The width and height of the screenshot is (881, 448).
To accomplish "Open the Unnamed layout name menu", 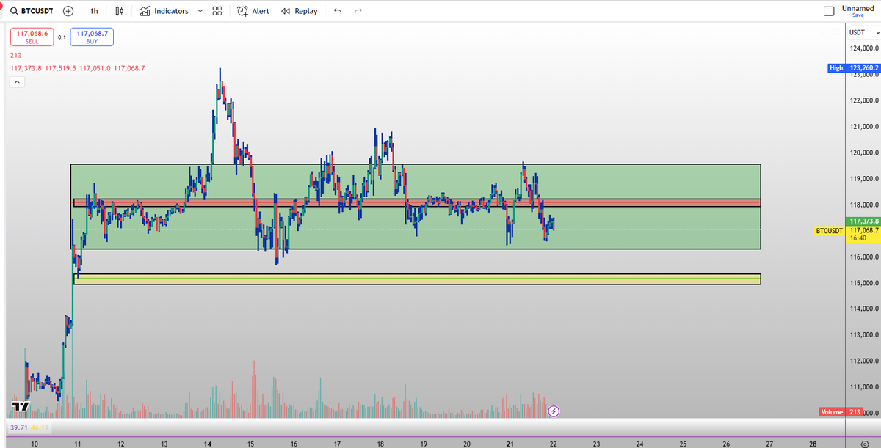I will [858, 8].
